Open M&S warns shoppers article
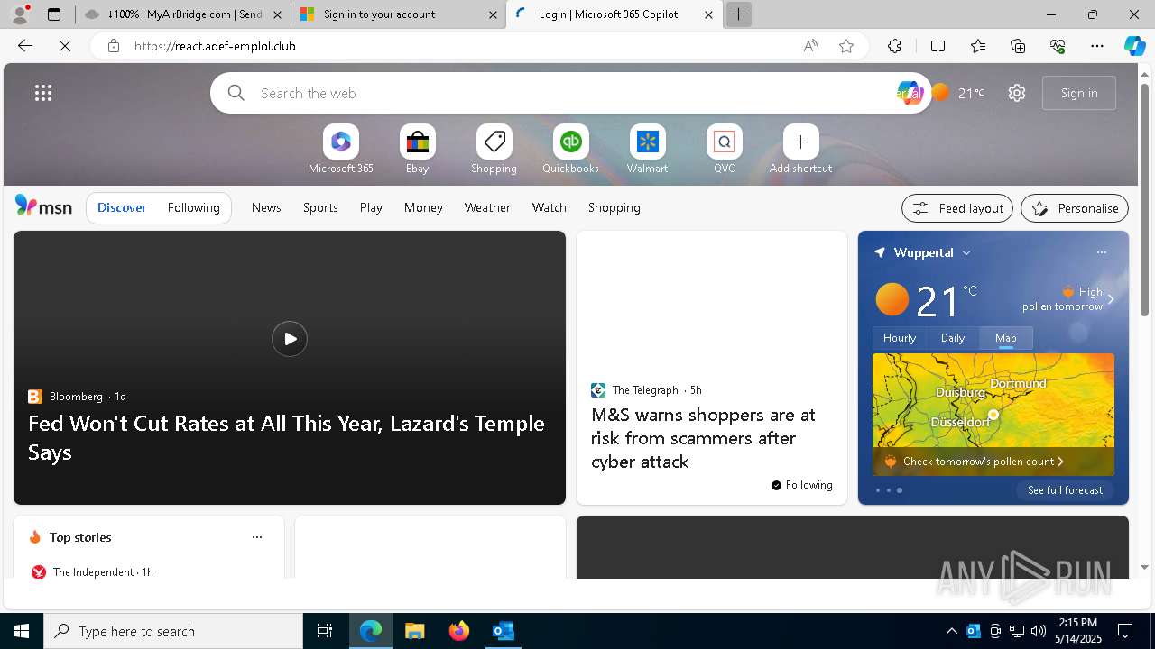The width and height of the screenshot is (1155, 649). [x=703, y=438]
